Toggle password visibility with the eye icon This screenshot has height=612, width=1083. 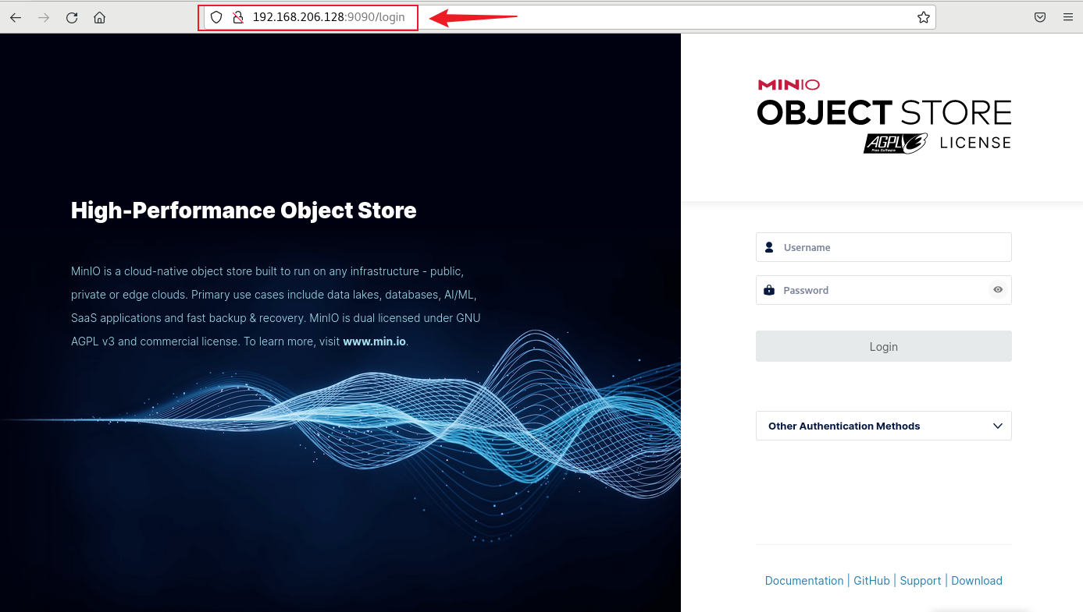point(998,290)
